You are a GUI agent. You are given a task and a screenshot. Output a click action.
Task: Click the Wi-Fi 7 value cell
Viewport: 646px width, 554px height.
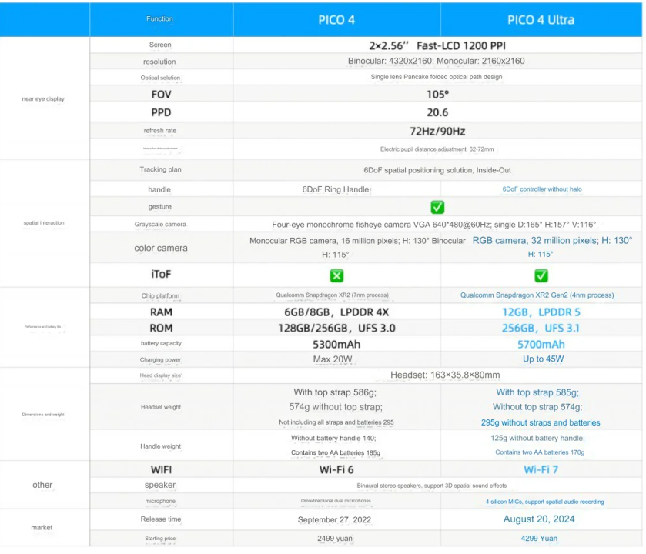pos(541,469)
